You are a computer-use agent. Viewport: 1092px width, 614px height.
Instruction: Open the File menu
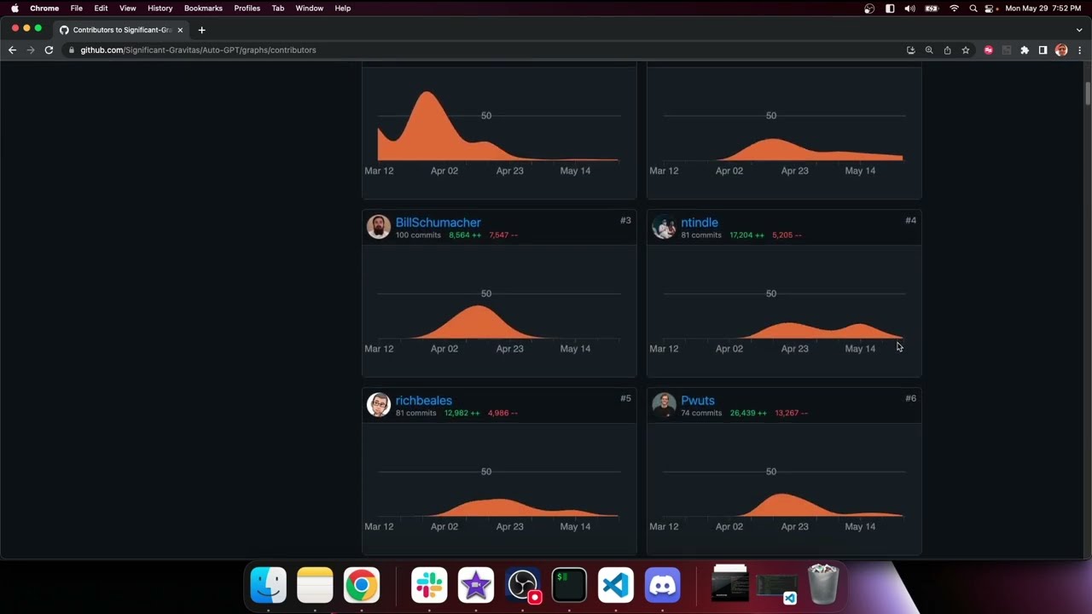pos(77,9)
